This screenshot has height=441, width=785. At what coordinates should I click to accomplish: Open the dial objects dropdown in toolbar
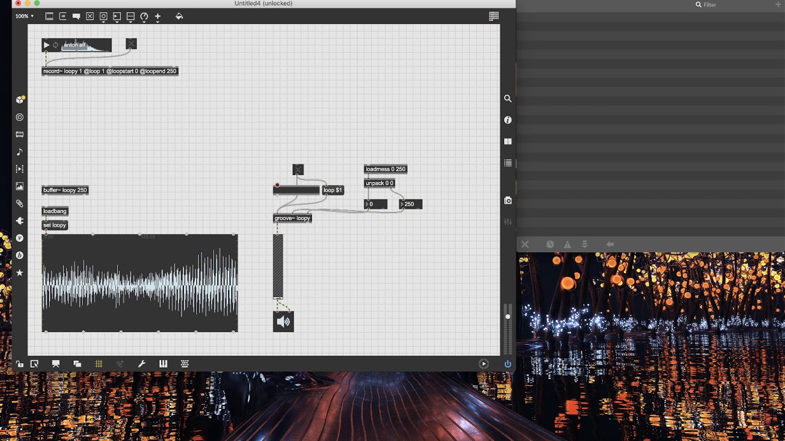pyautogui.click(x=144, y=17)
